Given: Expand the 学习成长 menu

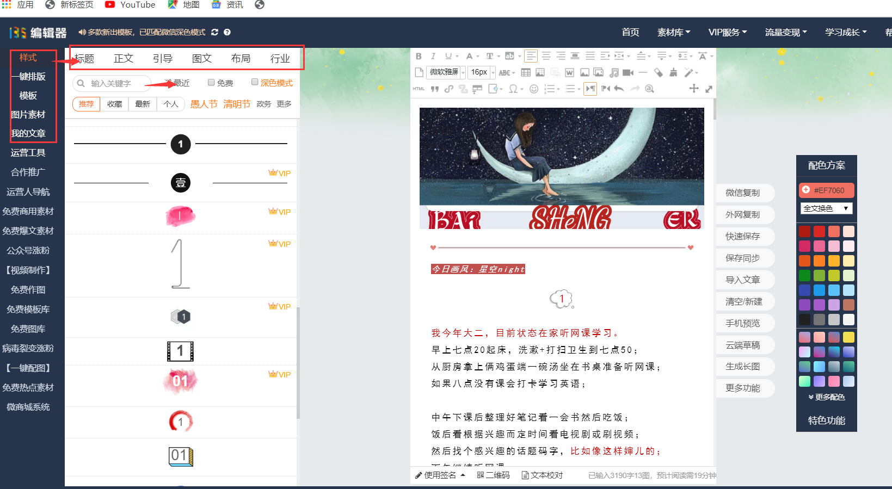Looking at the screenshot, I should [x=846, y=32].
